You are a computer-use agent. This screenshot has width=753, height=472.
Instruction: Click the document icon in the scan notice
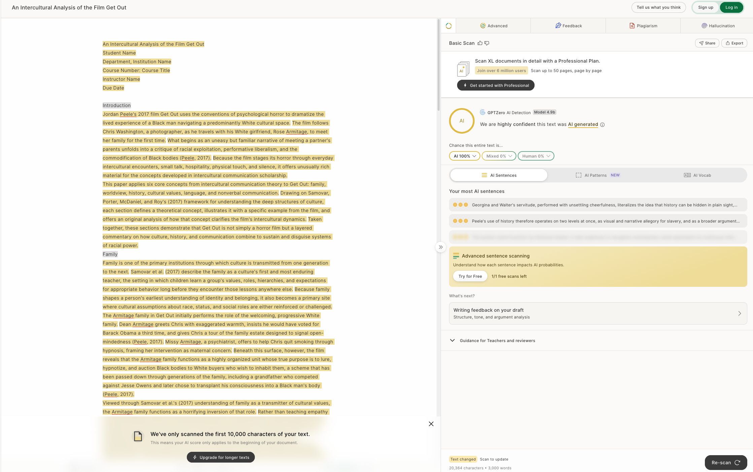tap(138, 436)
